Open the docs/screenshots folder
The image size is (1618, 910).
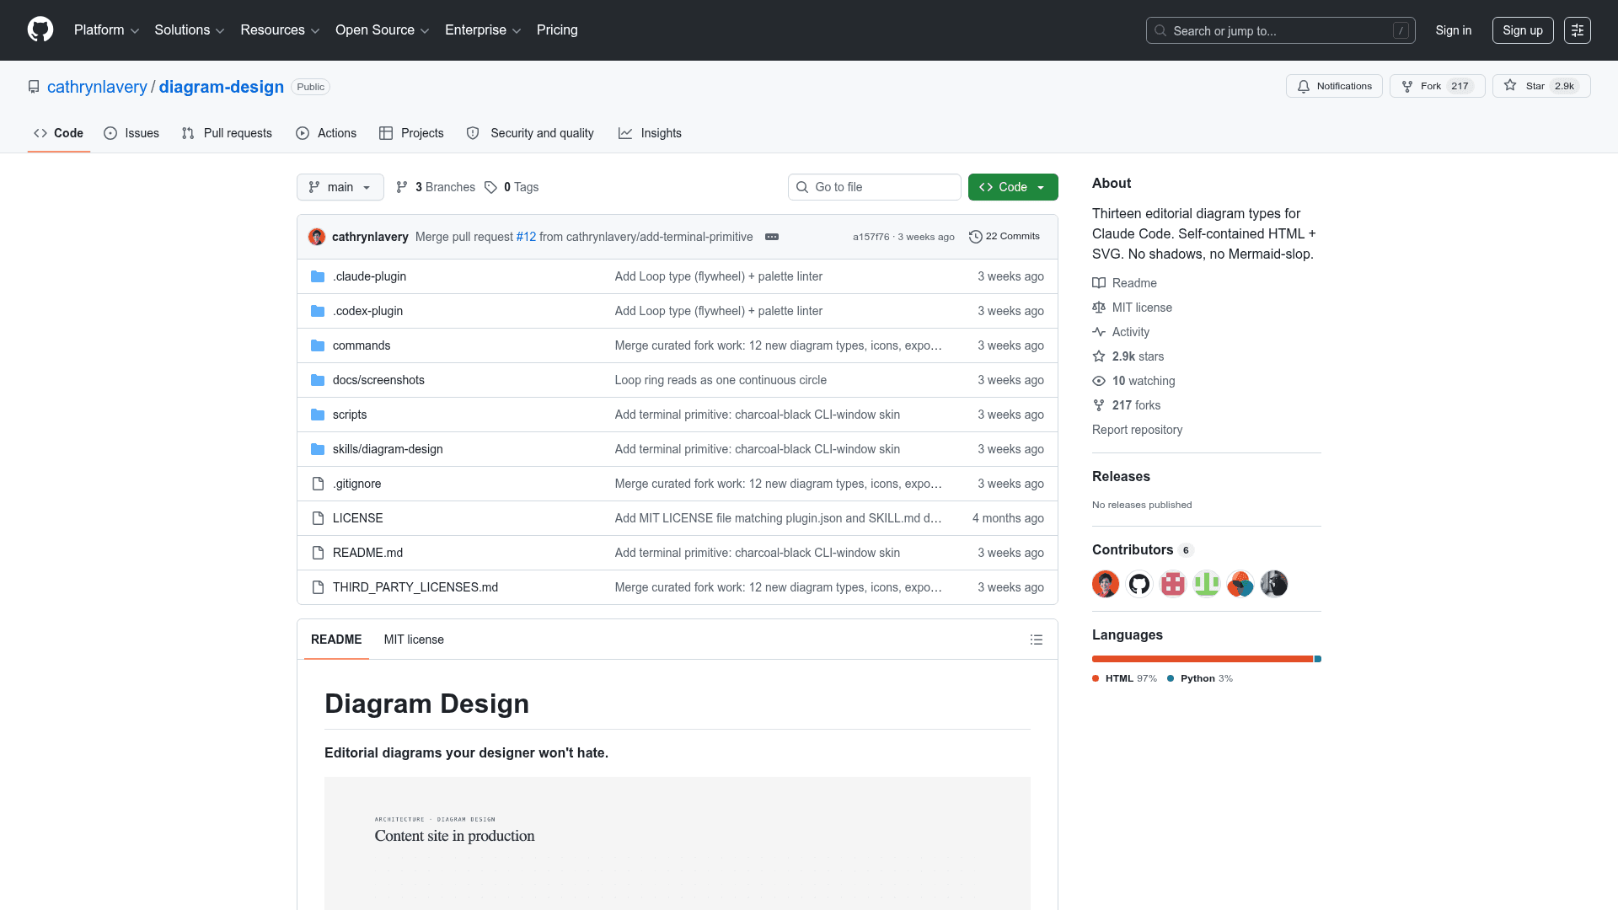(x=378, y=380)
